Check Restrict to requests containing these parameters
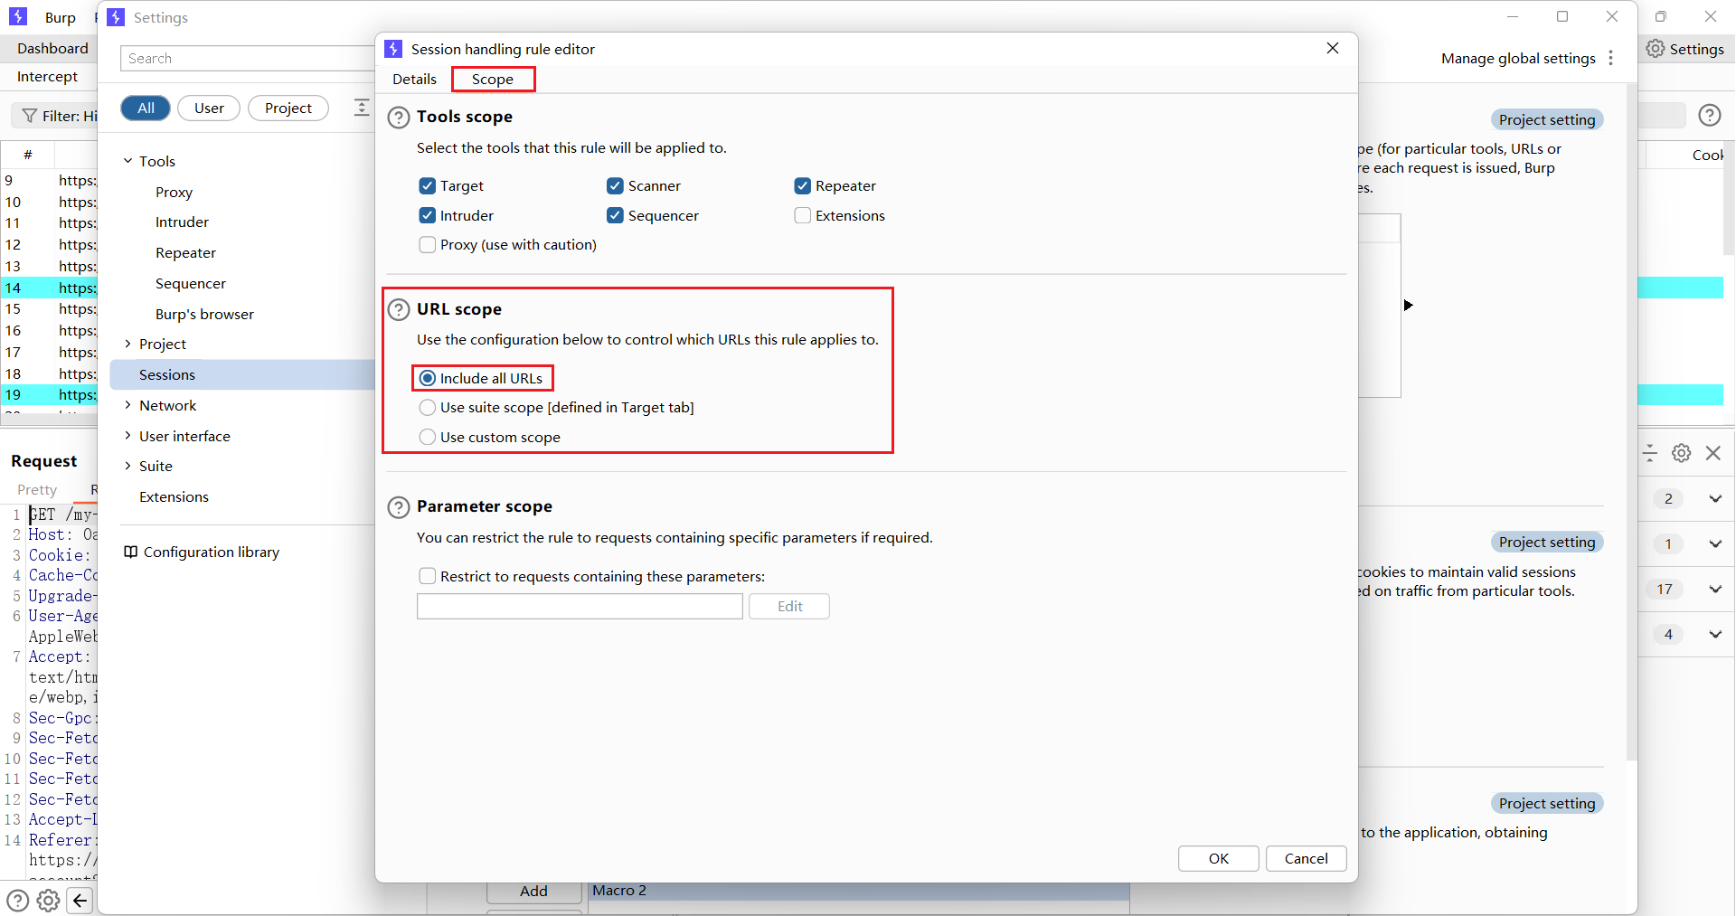The height and width of the screenshot is (916, 1736). click(428, 576)
